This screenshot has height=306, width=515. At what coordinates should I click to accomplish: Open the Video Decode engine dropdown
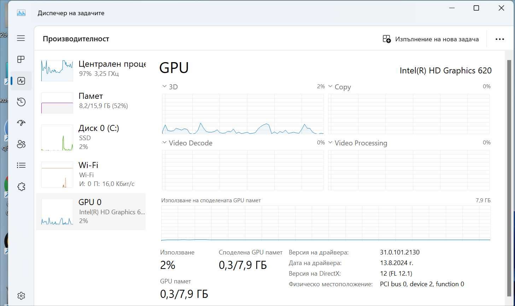pos(187,143)
